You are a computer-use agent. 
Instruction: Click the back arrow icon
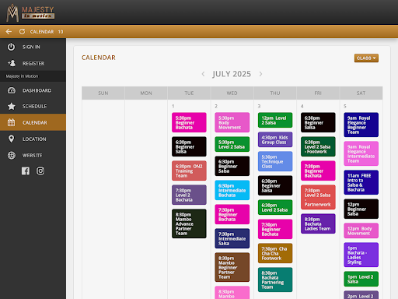[9, 32]
